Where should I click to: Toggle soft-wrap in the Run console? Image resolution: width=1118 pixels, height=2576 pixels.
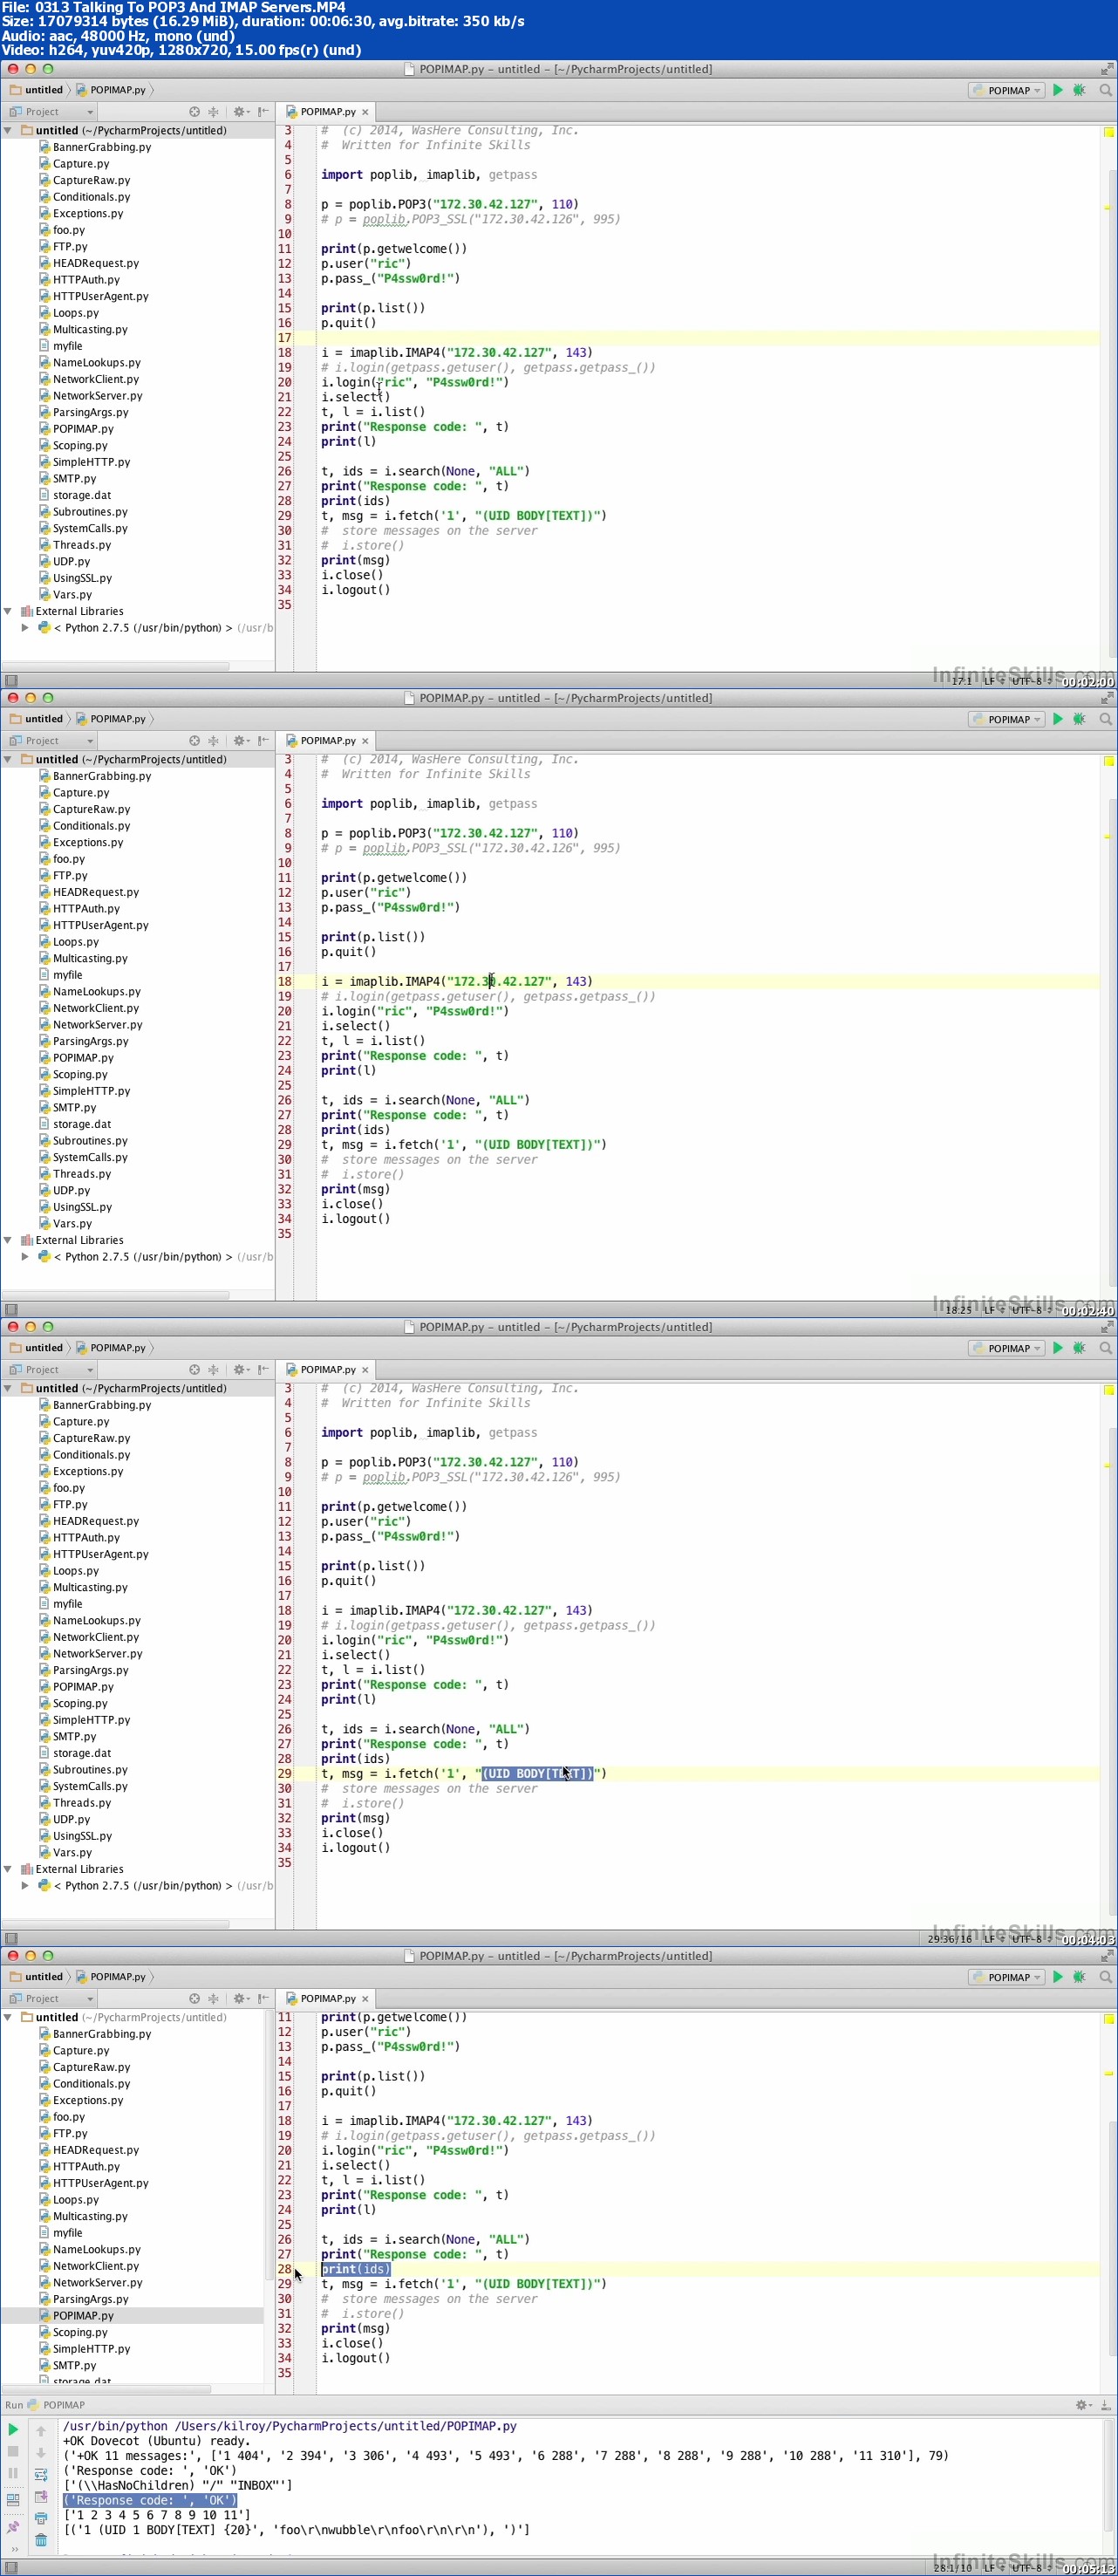tap(41, 2474)
